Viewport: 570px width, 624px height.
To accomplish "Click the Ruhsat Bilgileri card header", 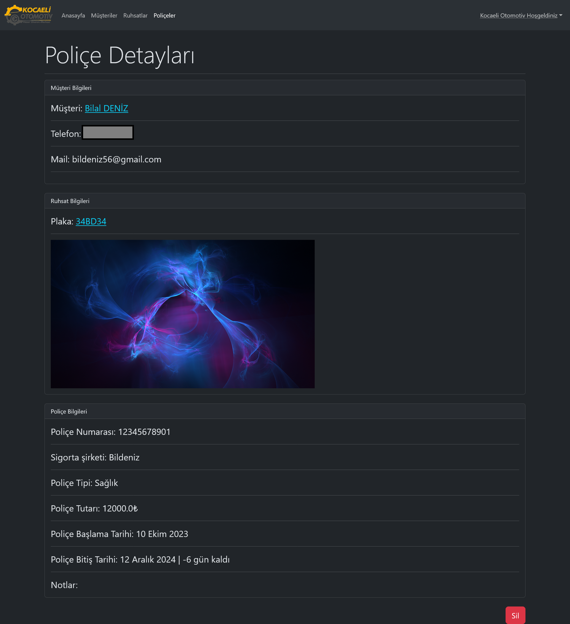I will 70,201.
